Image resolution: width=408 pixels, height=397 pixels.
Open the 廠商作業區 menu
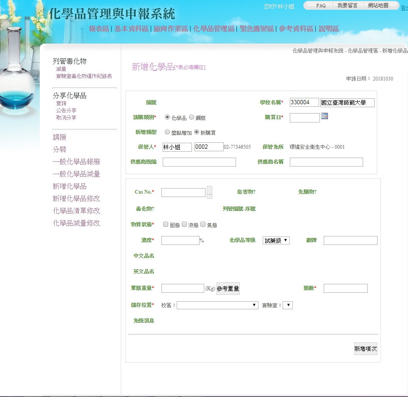171,29
